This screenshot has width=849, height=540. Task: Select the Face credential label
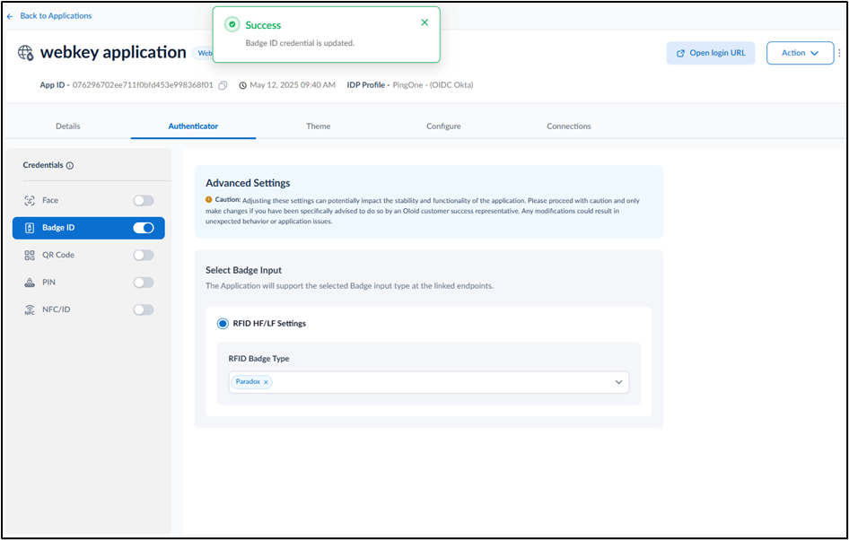[50, 201]
